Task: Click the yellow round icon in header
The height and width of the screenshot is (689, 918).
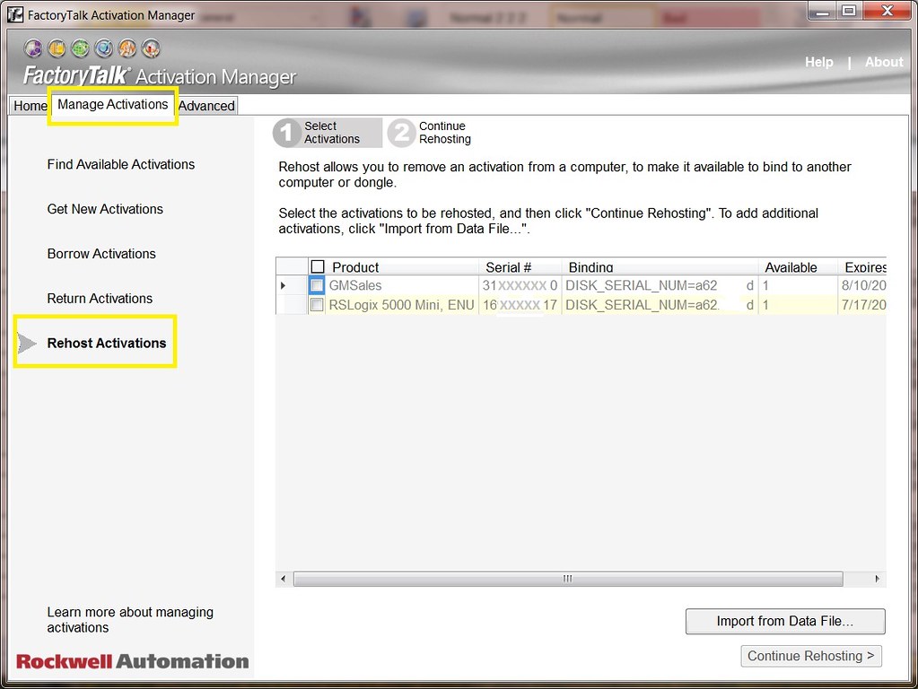Action: pyautogui.click(x=57, y=48)
